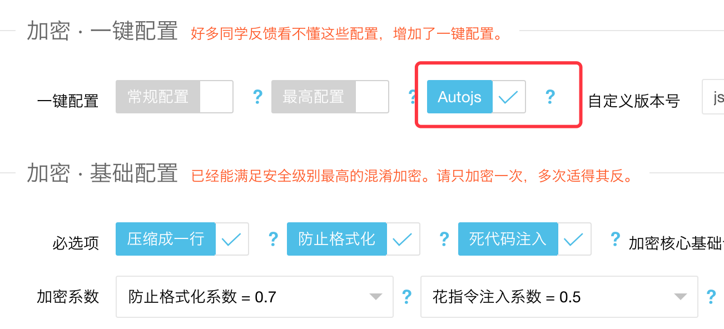This screenshot has width=724, height=329.
Task: Click help icon after 压缩成一行
Action: coord(273,240)
